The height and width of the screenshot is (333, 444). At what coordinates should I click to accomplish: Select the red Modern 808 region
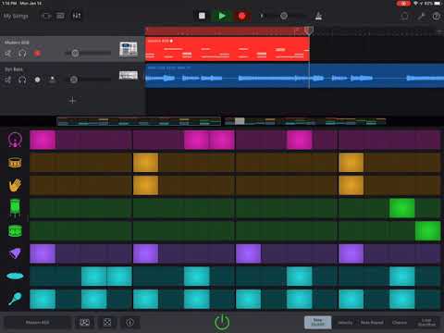(x=228, y=49)
